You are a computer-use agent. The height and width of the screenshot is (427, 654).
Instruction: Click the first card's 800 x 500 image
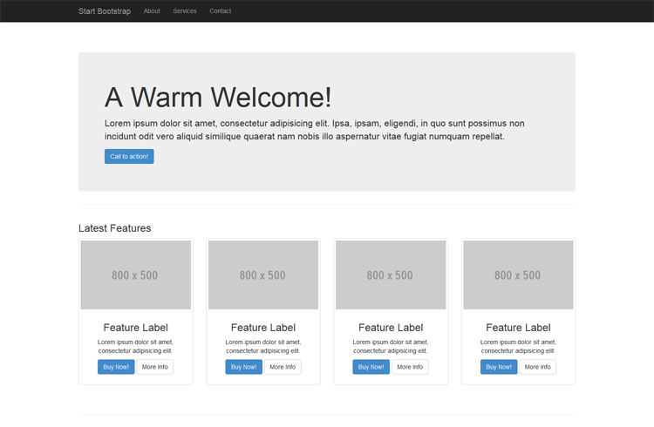click(x=135, y=274)
